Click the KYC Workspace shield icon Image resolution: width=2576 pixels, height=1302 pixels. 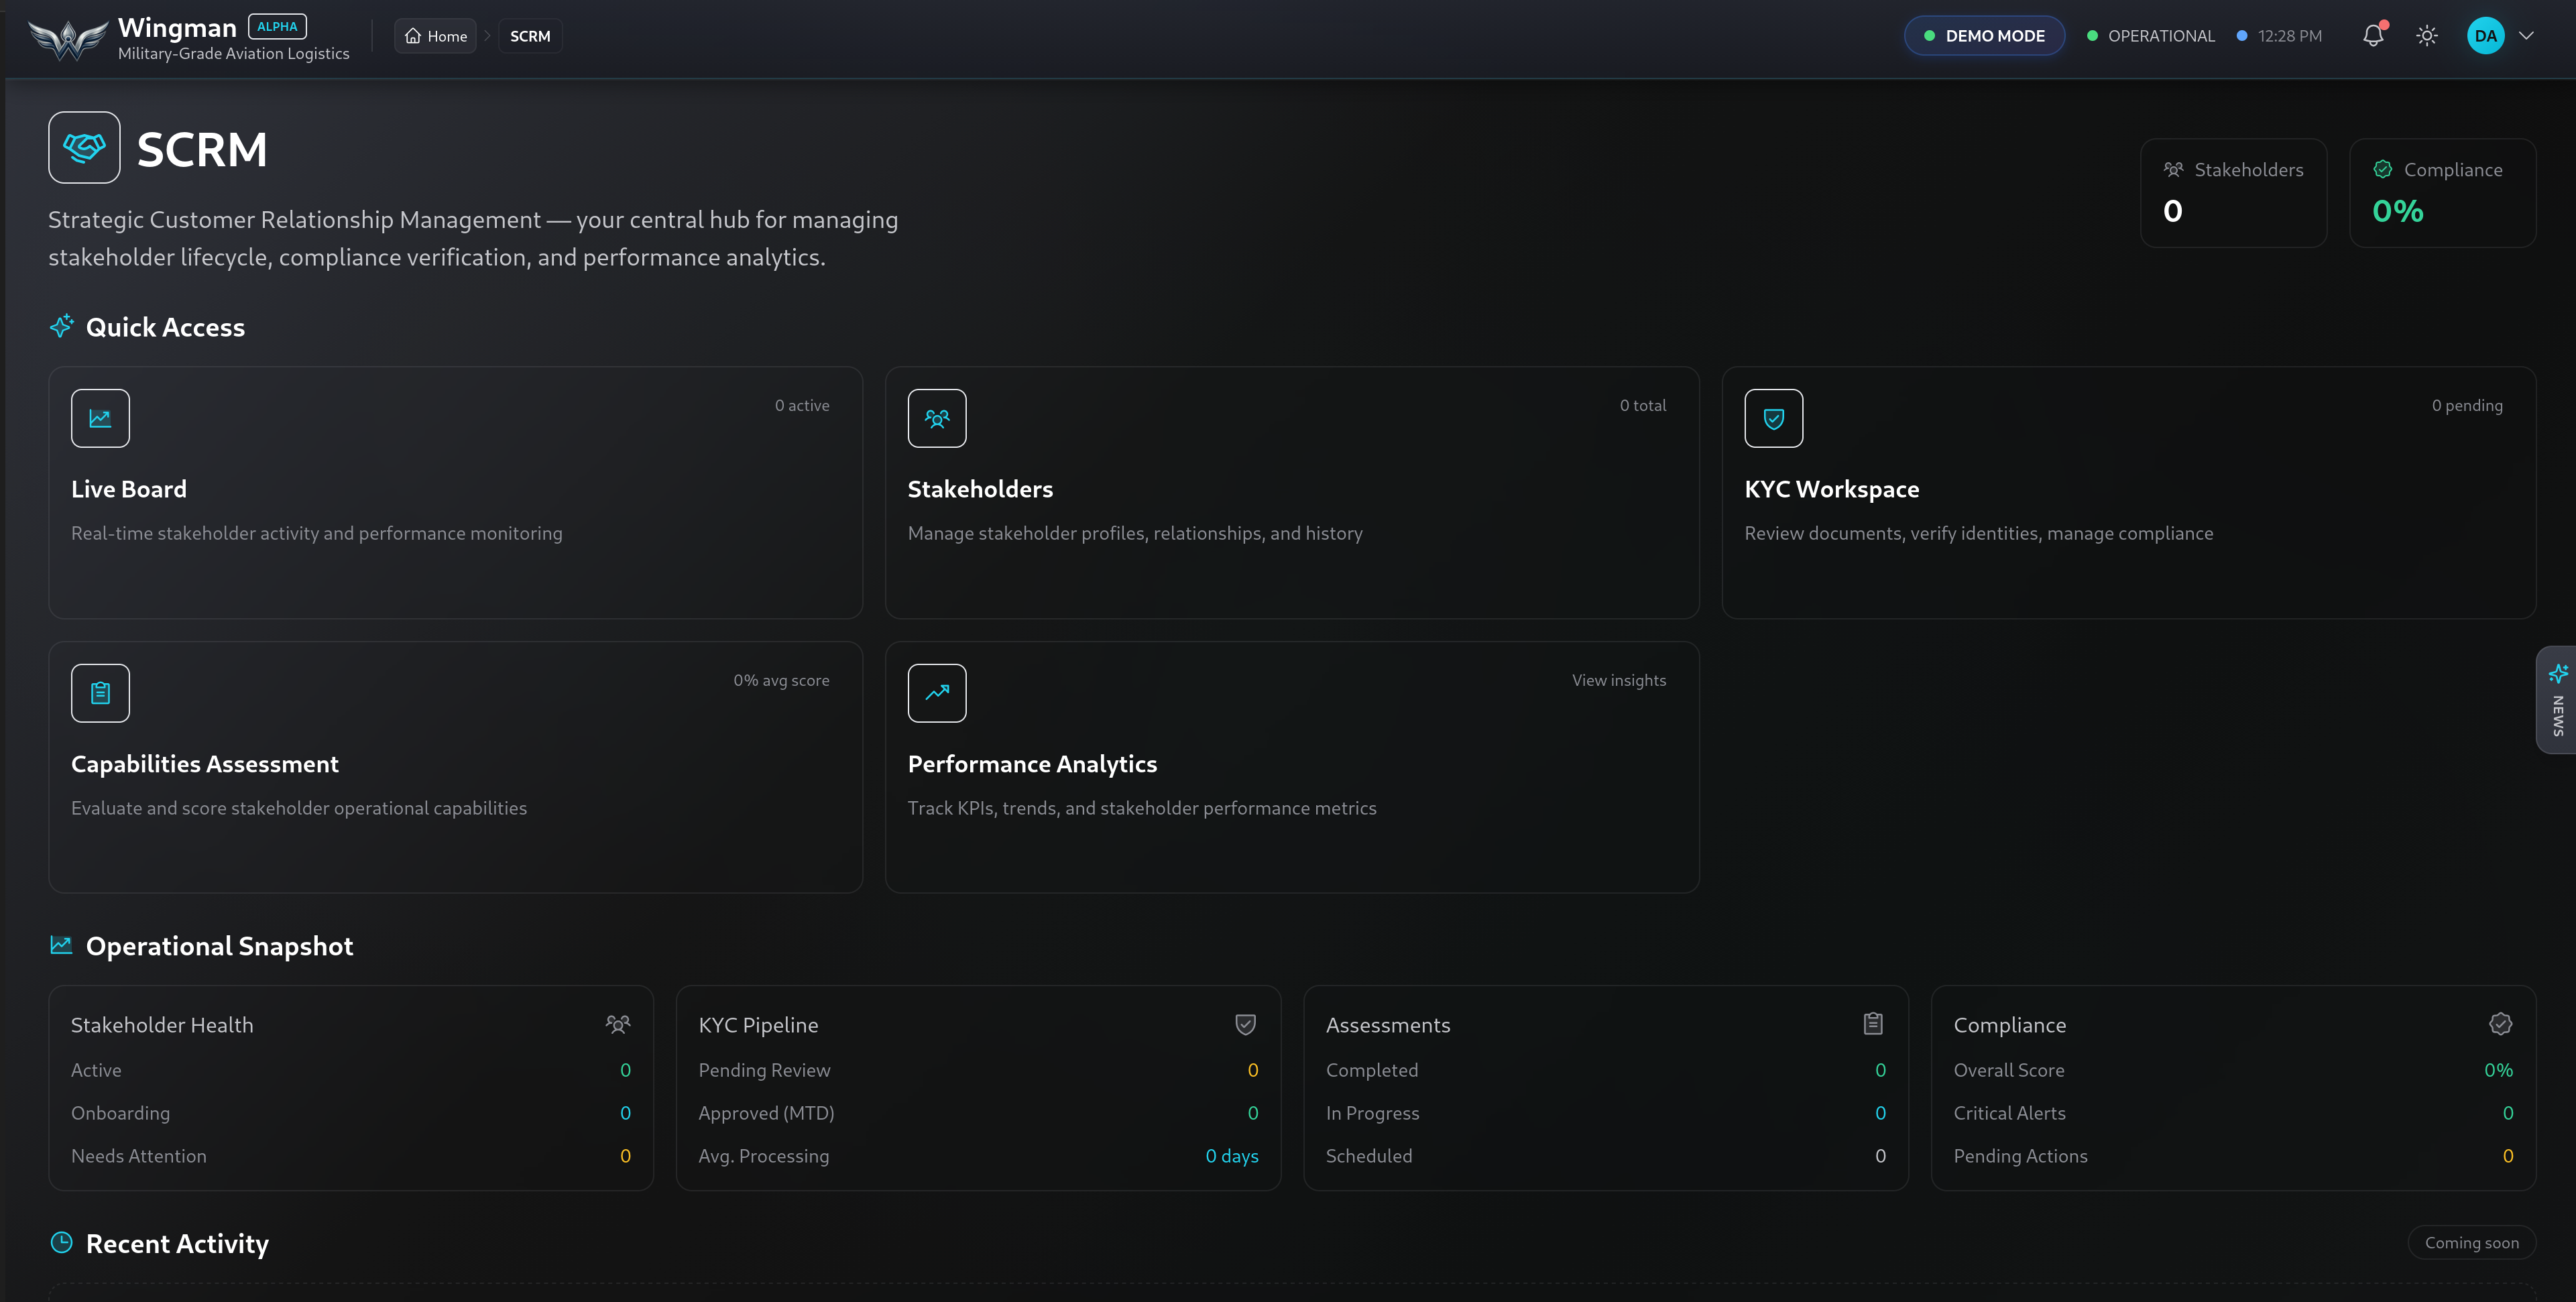(x=1773, y=418)
